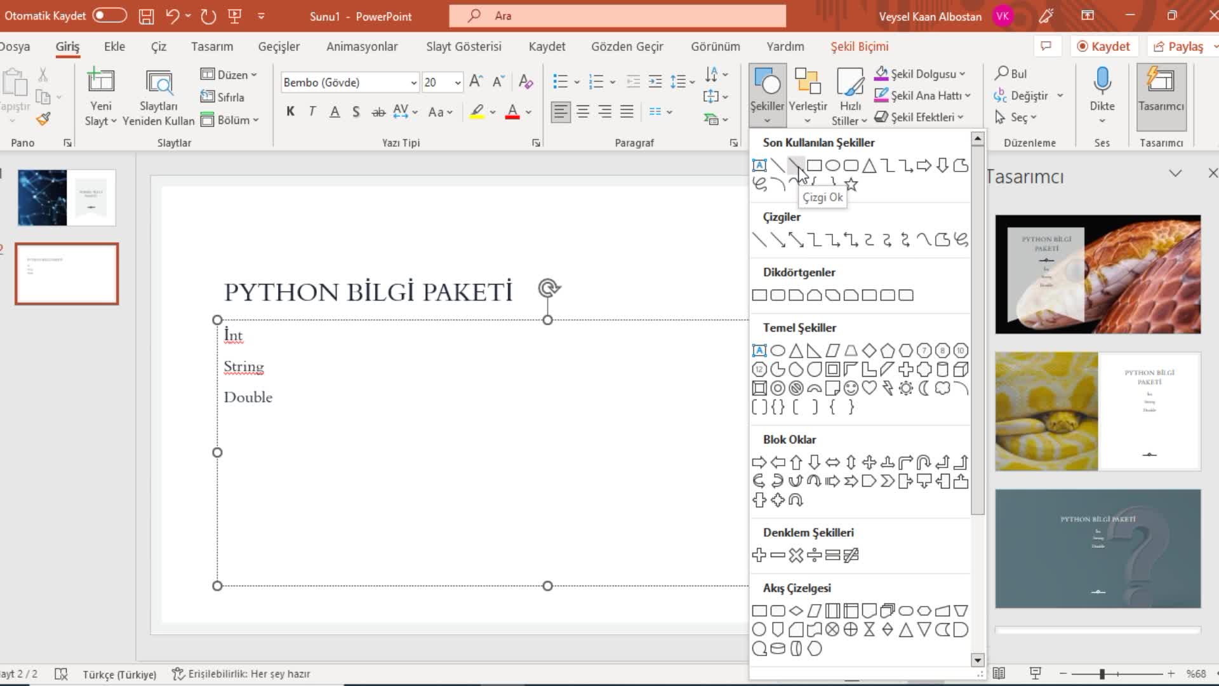Select slide 1 thumbnail
This screenshot has height=686, width=1219.
(x=67, y=198)
